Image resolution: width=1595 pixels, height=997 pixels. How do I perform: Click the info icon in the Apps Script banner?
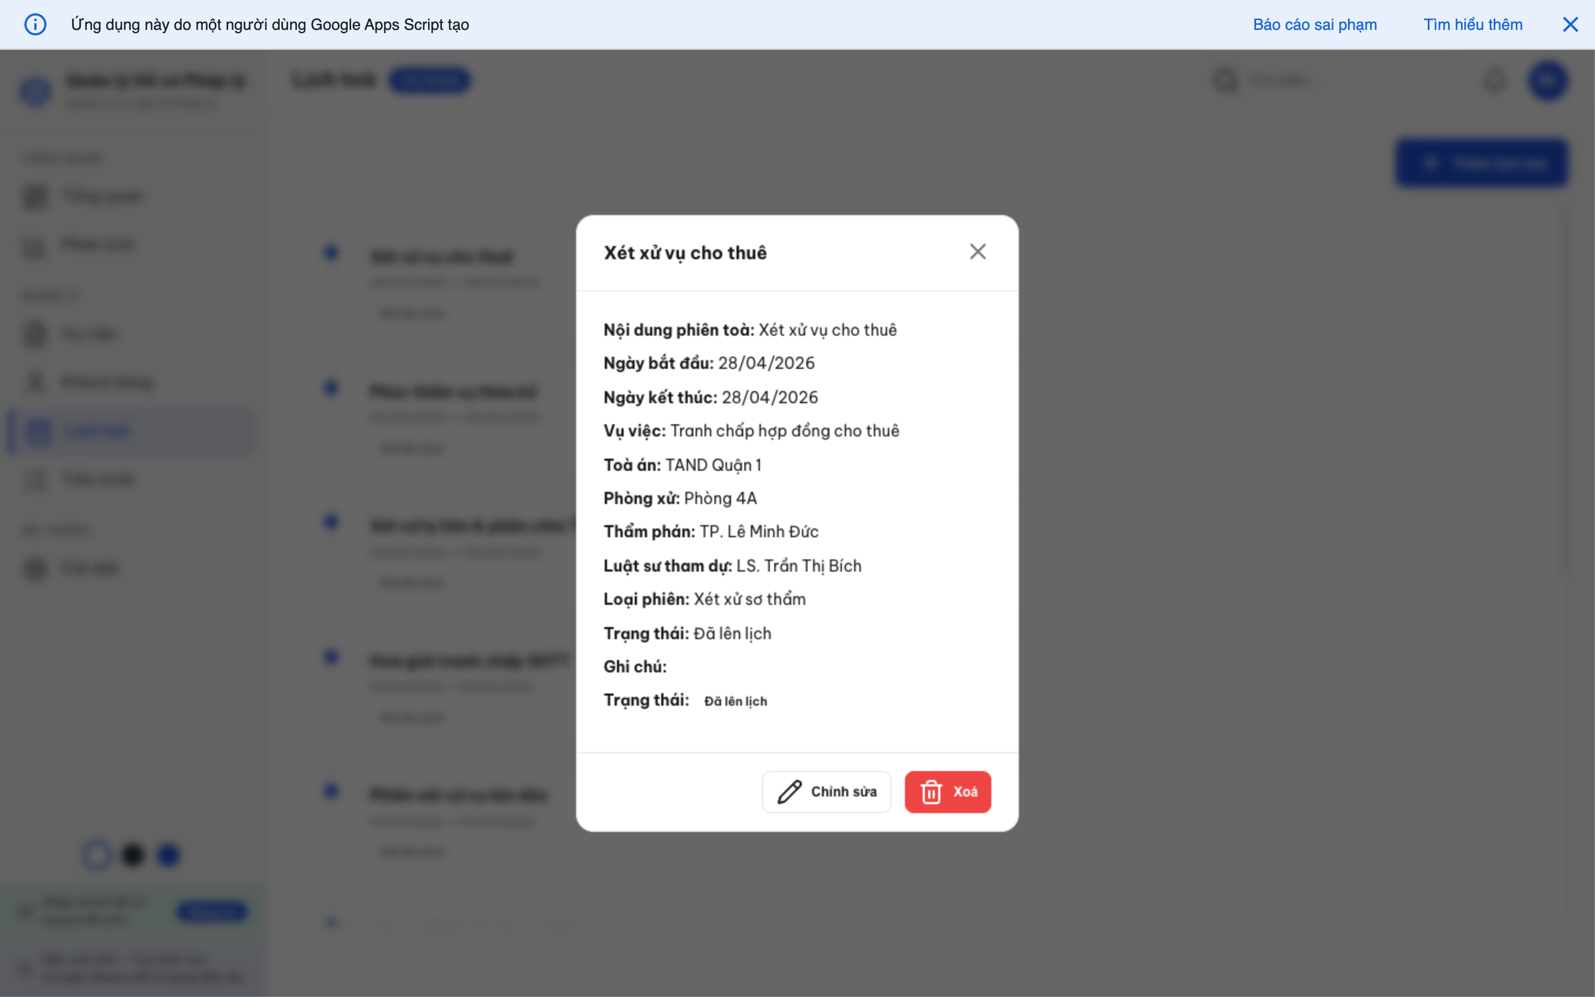(36, 24)
